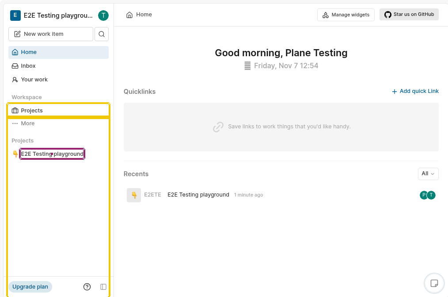The image size is (448, 297).
Task: Open the help question mark icon
Action: click(x=87, y=287)
